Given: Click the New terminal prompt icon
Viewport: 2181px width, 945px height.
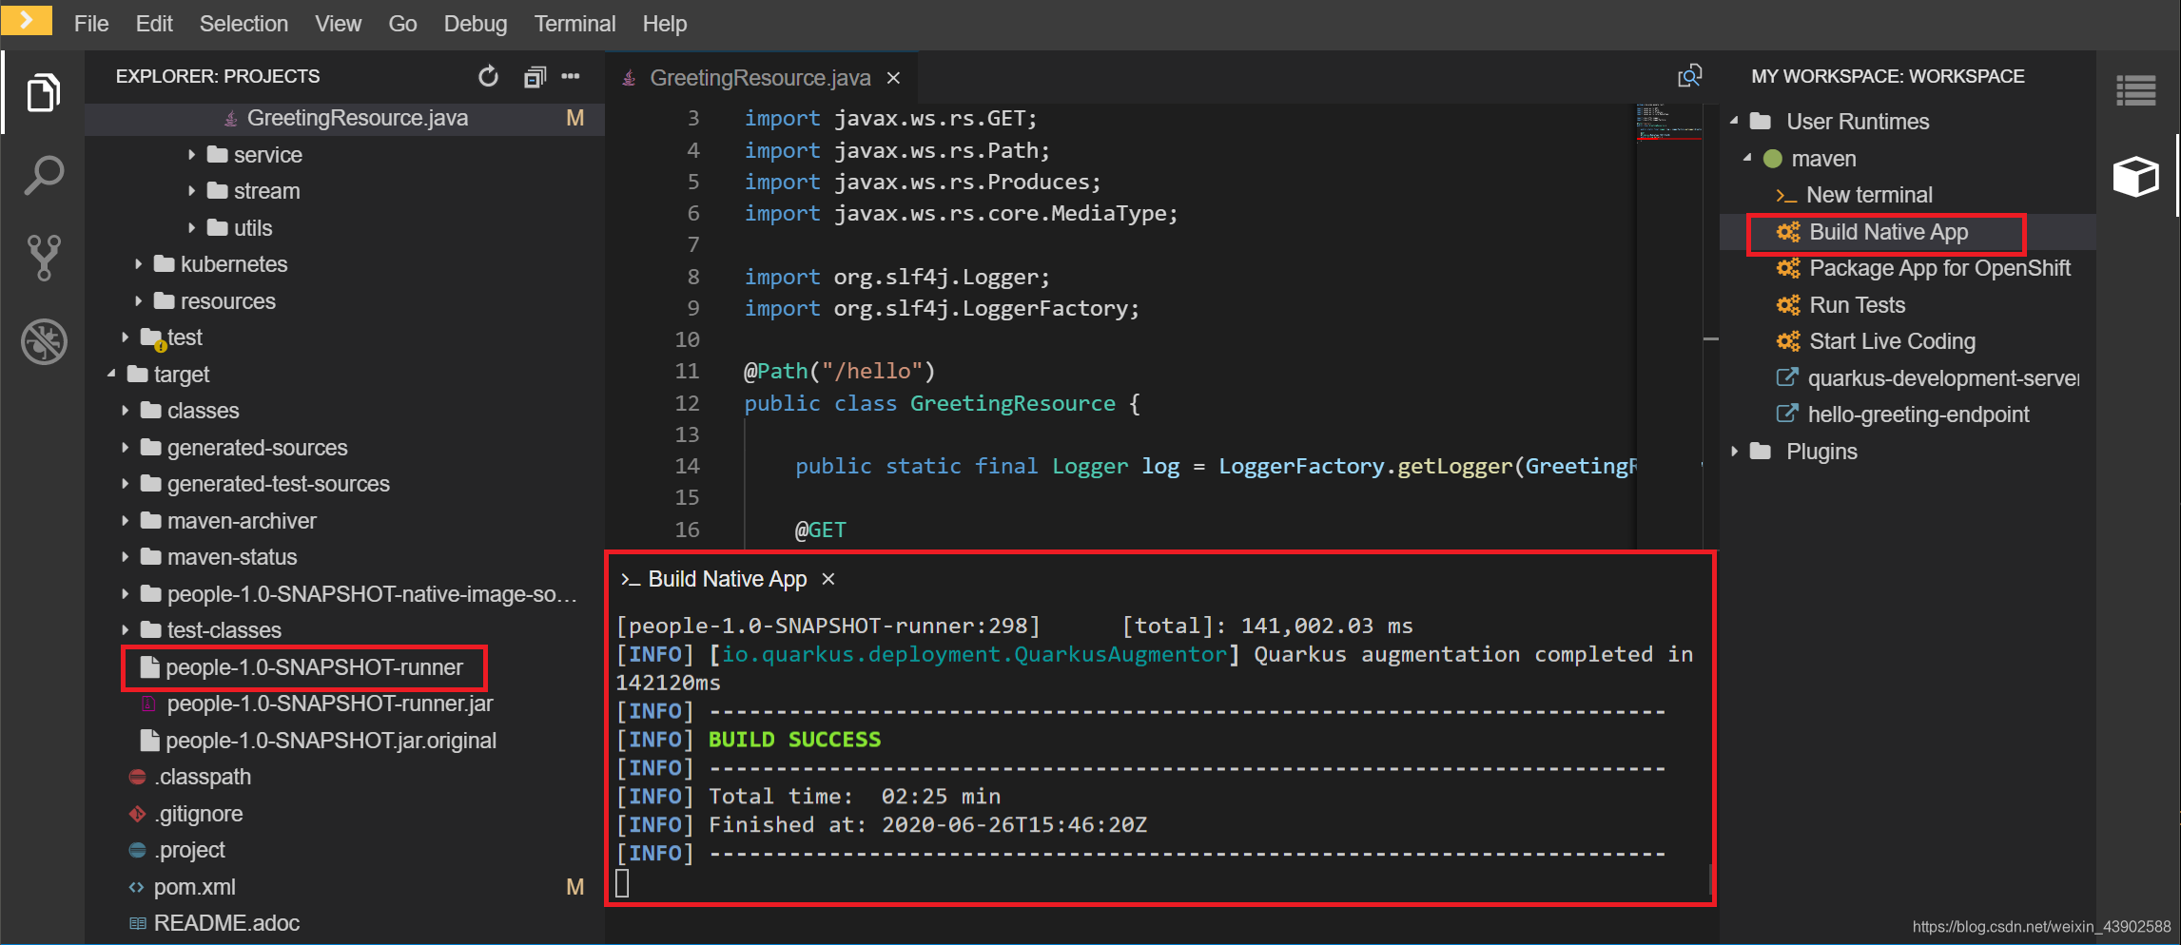Looking at the screenshot, I should click(1786, 196).
